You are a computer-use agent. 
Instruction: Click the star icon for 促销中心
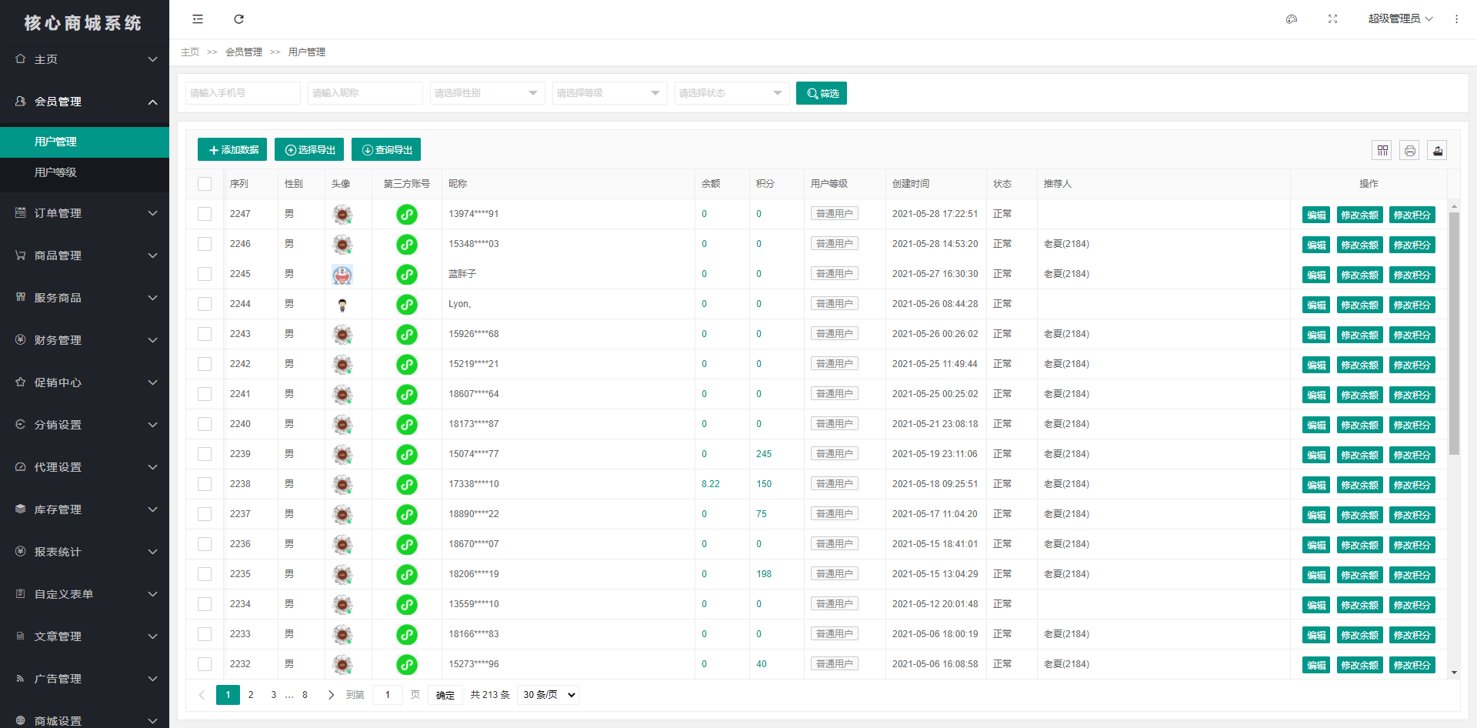[21, 382]
